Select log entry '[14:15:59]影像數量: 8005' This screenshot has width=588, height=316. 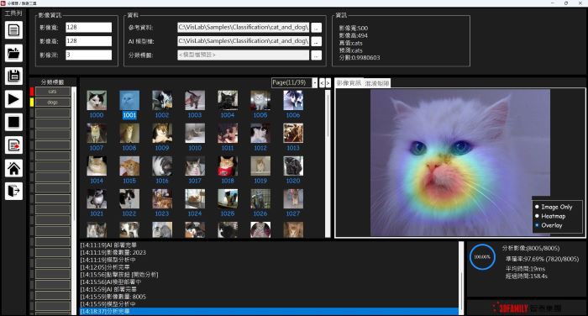(x=113, y=297)
